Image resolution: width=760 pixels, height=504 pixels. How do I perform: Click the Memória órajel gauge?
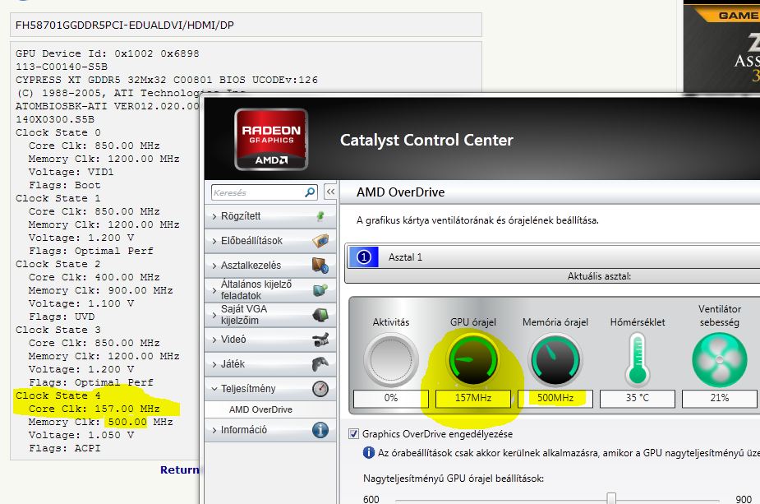[555, 360]
